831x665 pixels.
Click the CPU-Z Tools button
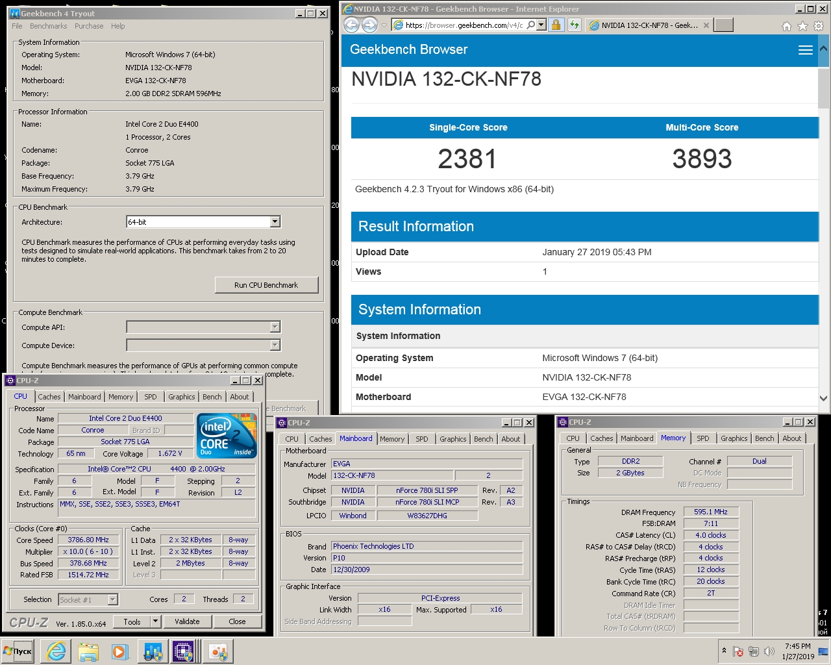(x=132, y=621)
